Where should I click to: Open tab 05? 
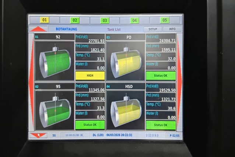click(x=164, y=20)
